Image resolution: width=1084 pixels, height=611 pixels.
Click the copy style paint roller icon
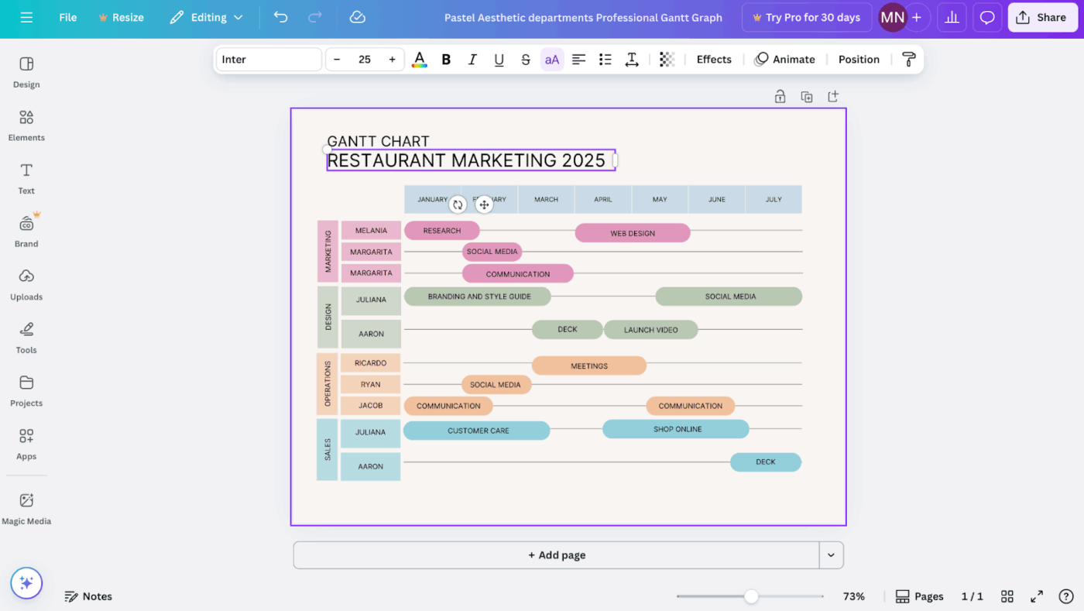pos(908,60)
